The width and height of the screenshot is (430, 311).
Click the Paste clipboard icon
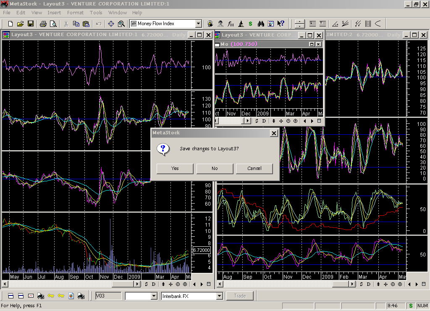pyautogui.click(x=86, y=24)
